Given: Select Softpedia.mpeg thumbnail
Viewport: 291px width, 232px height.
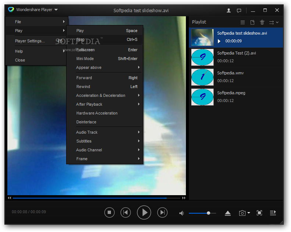Looking at the screenshot, I should click(x=202, y=97).
